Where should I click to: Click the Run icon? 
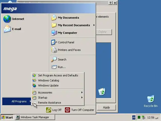click(x=54, y=67)
